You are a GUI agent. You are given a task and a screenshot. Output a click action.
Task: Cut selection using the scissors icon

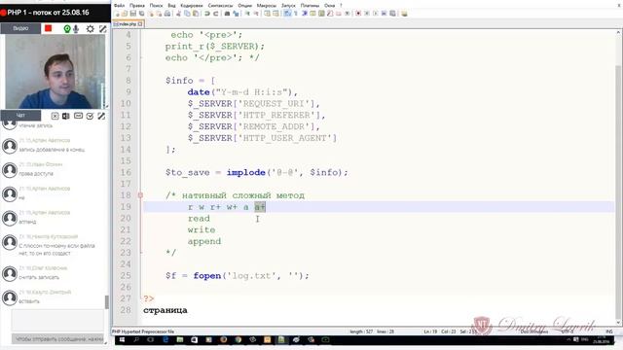tap(179, 14)
